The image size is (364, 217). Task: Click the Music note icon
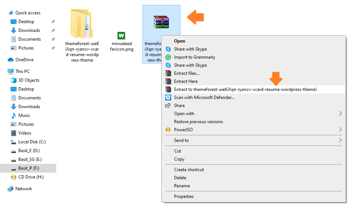click(14, 115)
